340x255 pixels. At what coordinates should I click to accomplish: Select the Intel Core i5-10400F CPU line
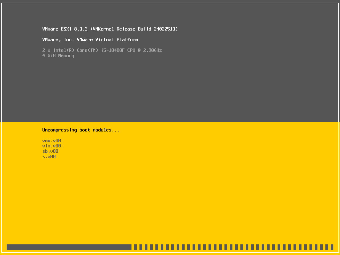click(x=102, y=50)
